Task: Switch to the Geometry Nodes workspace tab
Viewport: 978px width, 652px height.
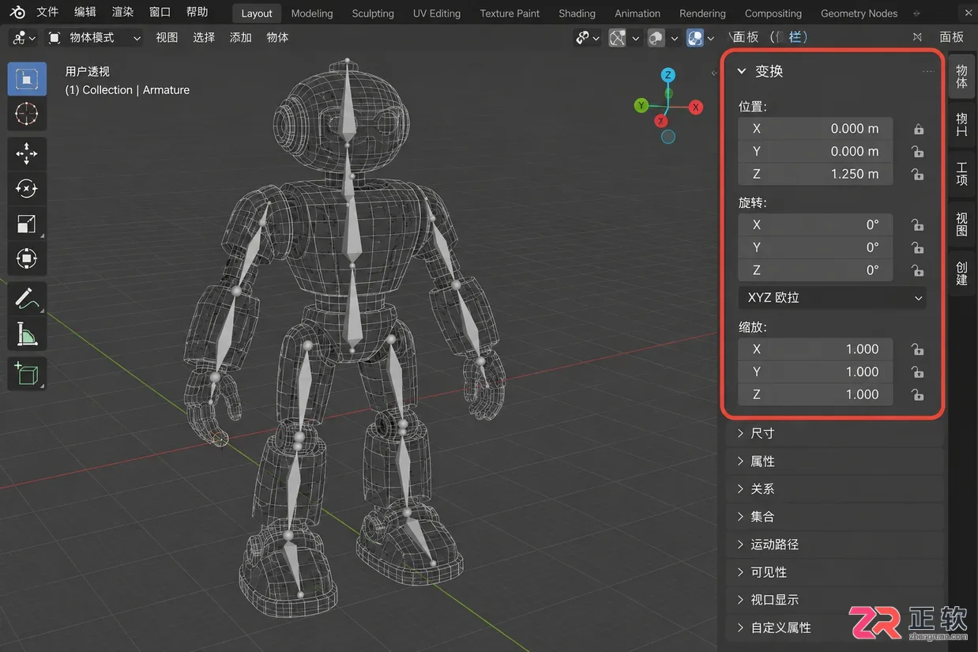Action: pos(859,13)
